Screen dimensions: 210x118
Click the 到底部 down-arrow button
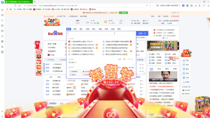coord(186,82)
